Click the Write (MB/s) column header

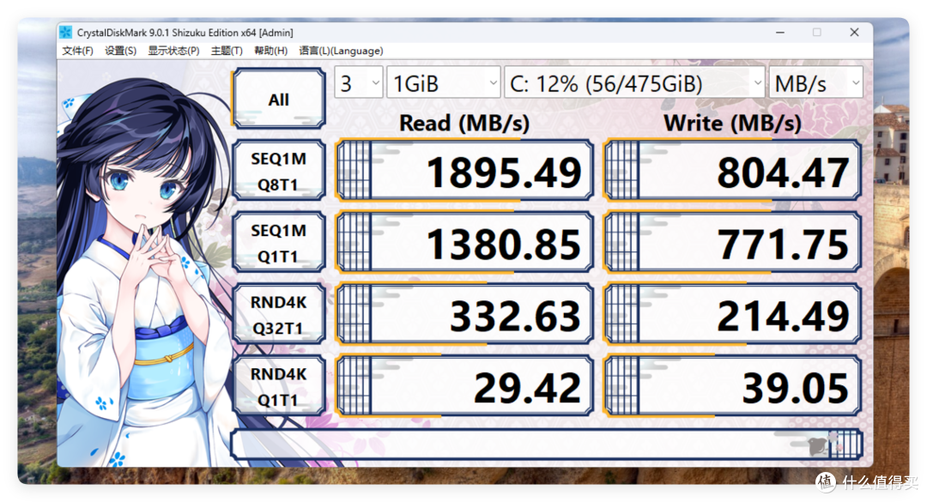(x=732, y=123)
